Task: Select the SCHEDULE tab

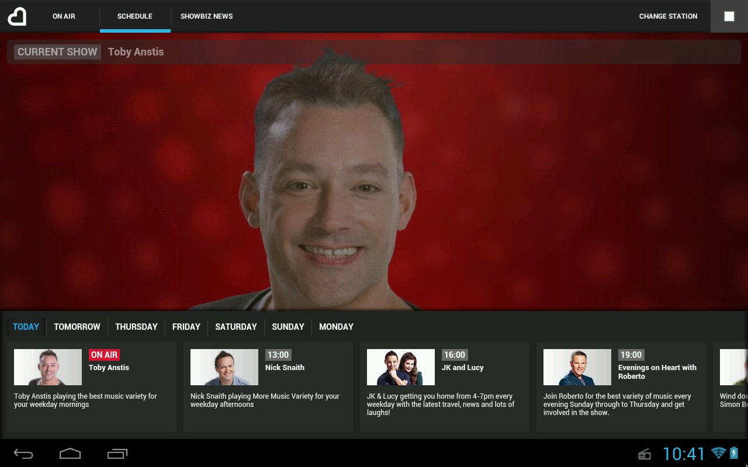Action: tap(134, 16)
